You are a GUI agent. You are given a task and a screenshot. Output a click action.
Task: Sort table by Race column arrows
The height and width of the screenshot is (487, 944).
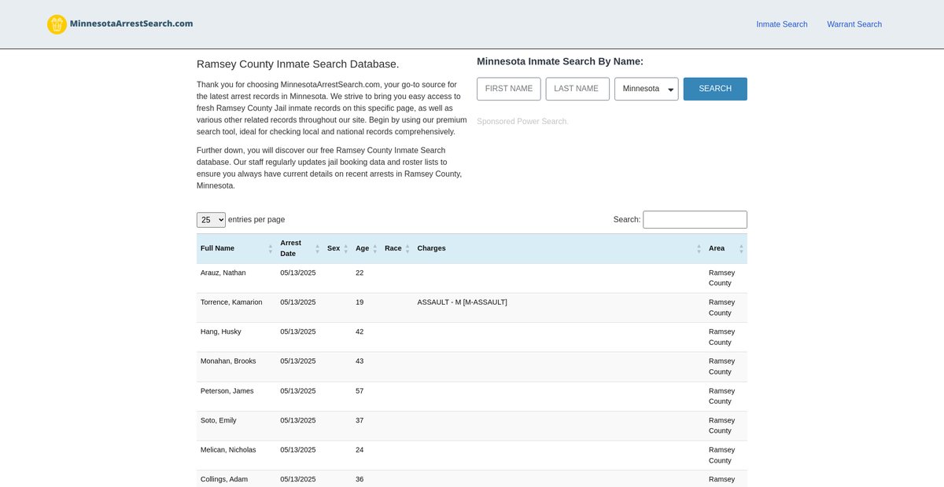407,248
